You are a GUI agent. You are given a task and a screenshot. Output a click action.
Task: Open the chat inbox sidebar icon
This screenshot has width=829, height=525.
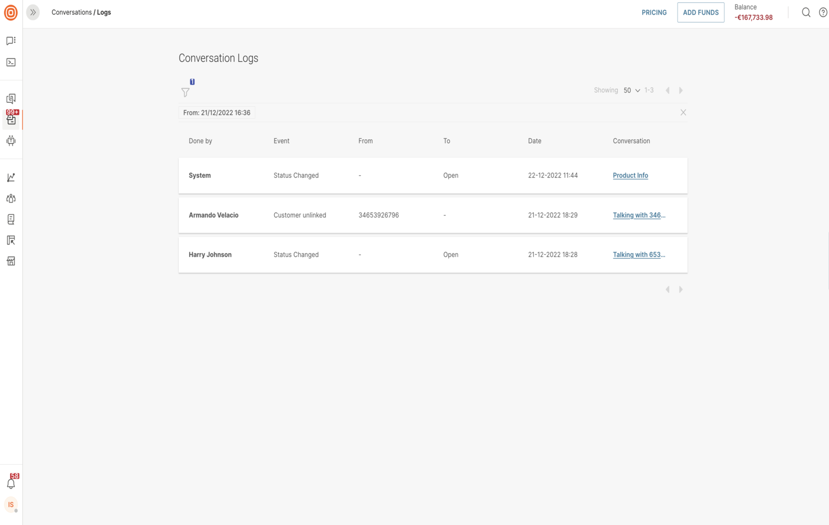tap(11, 41)
